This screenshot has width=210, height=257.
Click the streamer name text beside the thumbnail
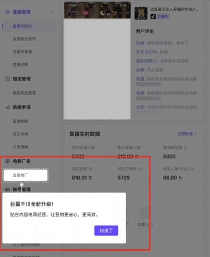coord(174,9)
